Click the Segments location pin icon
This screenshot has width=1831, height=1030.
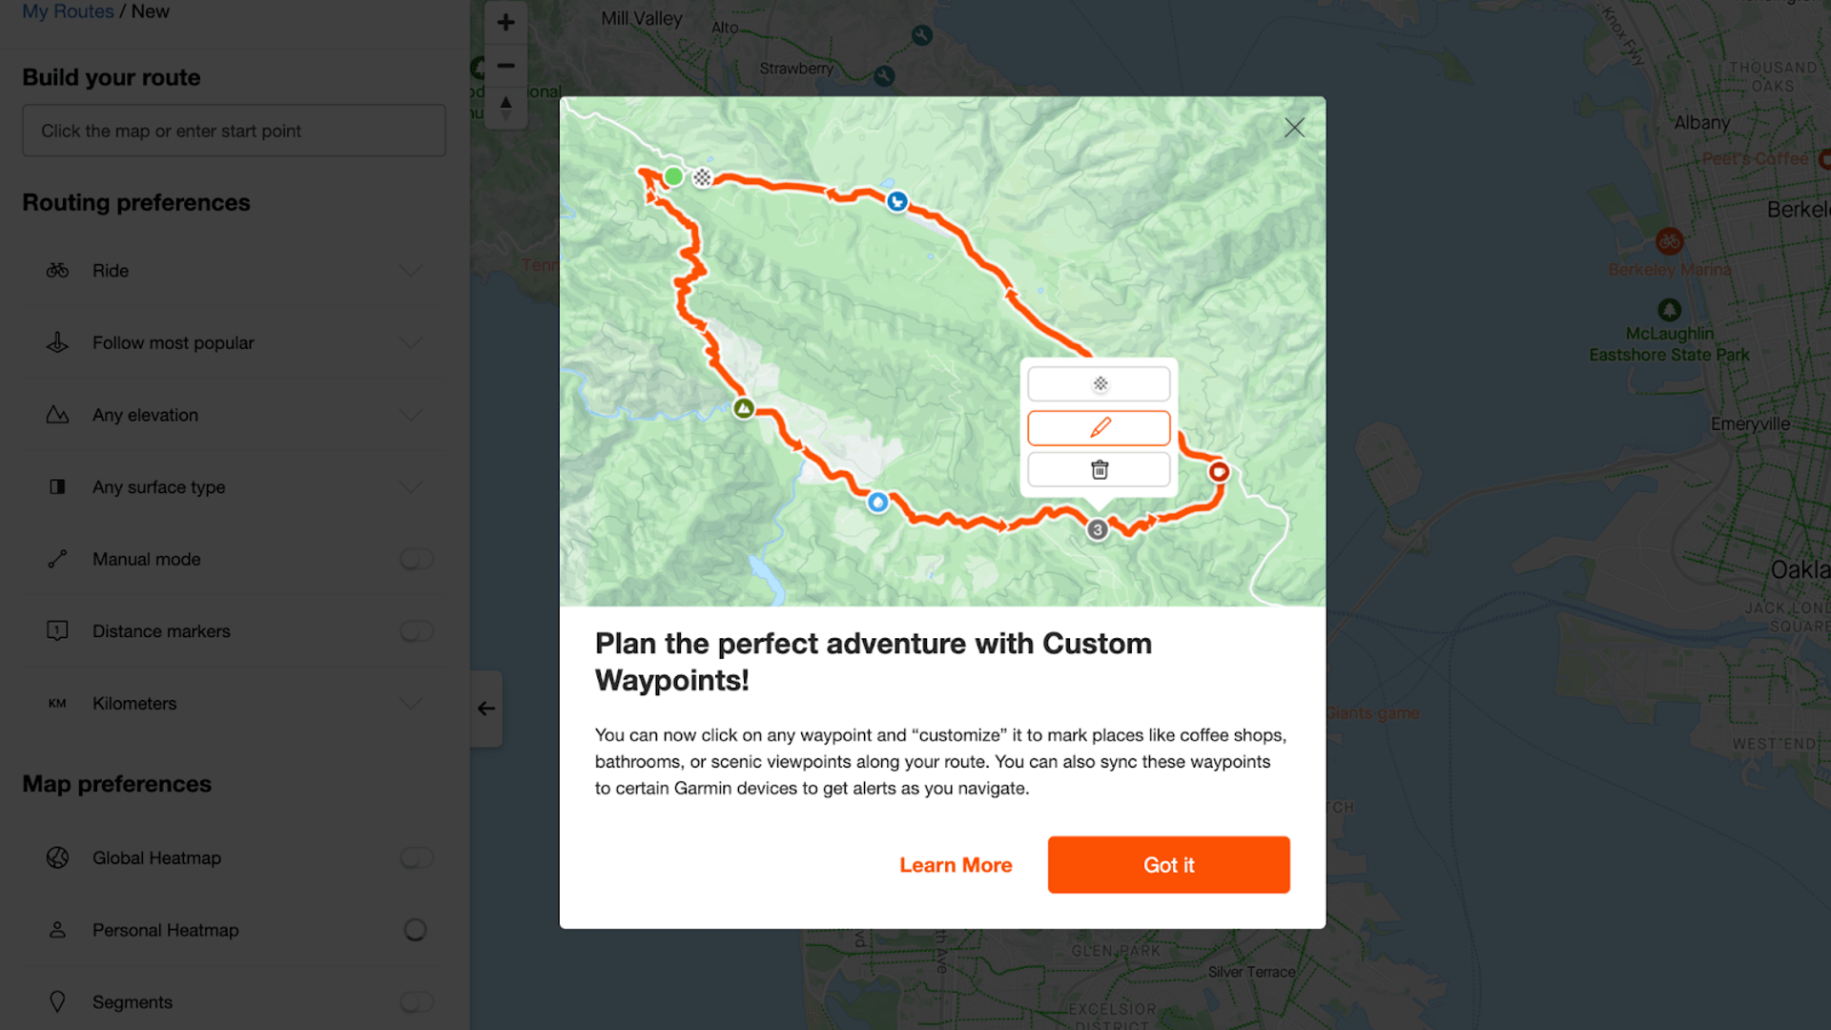coord(57,1001)
